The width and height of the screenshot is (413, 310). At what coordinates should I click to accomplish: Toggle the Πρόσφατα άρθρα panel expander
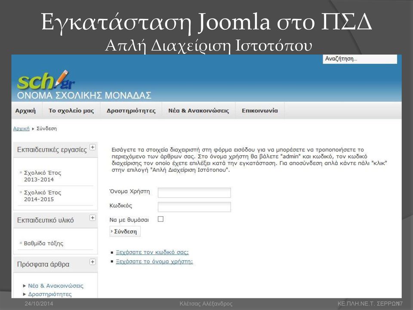pos(92,262)
